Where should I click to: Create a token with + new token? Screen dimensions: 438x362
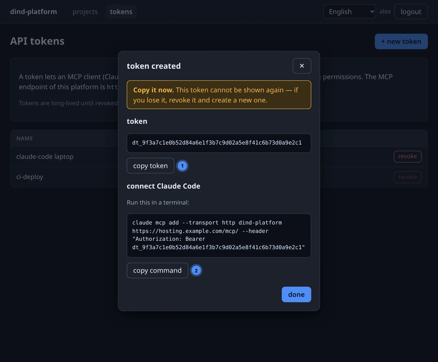(401, 42)
